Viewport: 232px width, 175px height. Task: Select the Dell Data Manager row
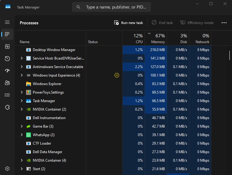[113, 152]
